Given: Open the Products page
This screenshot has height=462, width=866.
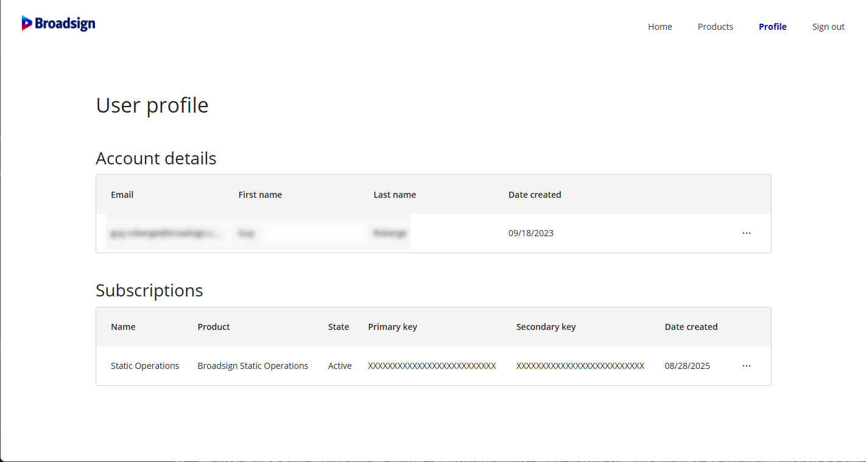Looking at the screenshot, I should (715, 27).
